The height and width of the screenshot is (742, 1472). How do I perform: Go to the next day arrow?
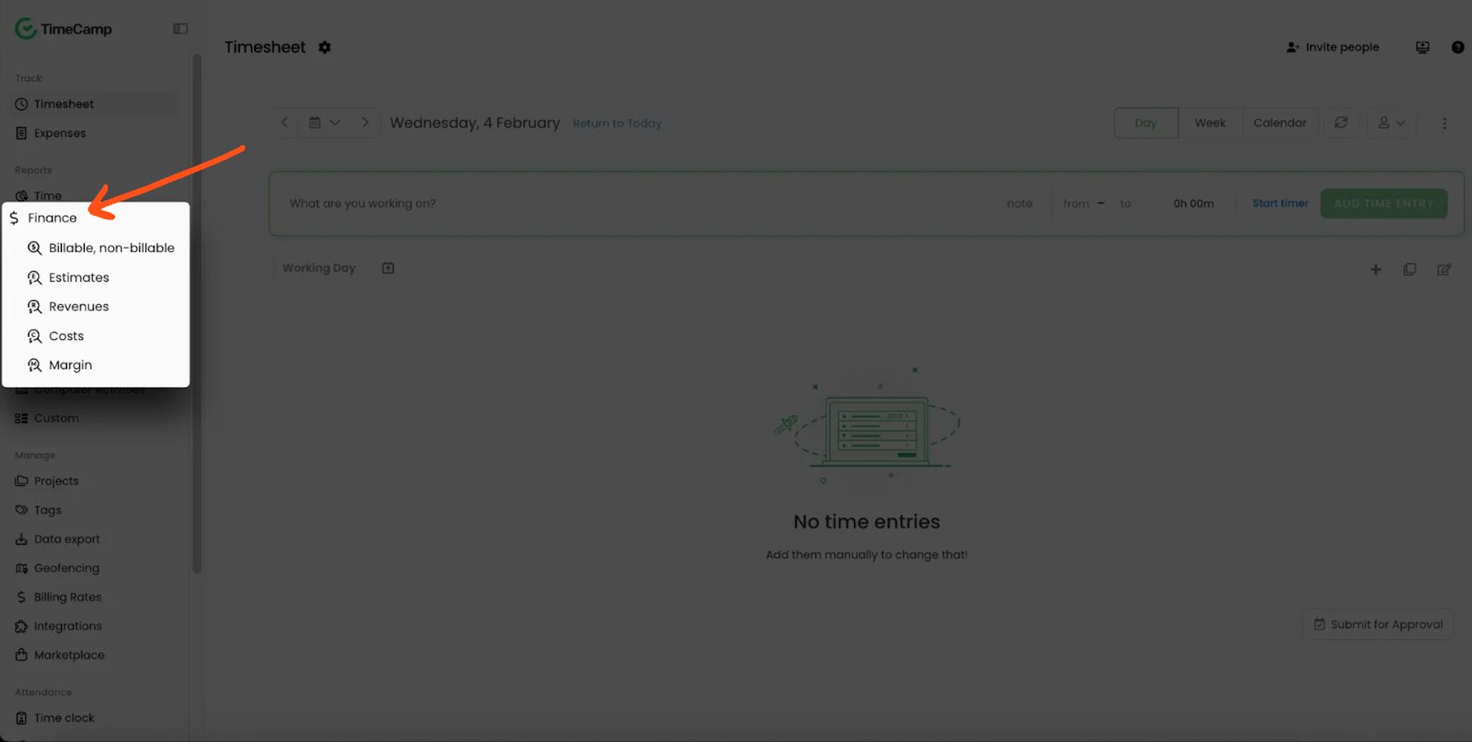click(365, 122)
